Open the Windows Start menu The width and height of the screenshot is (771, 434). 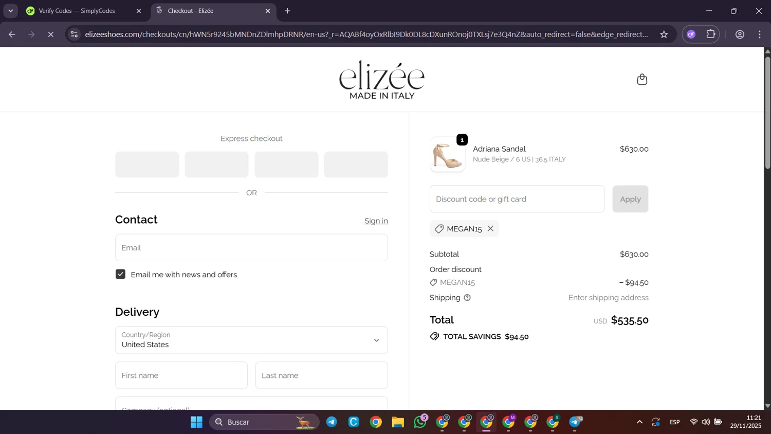pyautogui.click(x=196, y=422)
